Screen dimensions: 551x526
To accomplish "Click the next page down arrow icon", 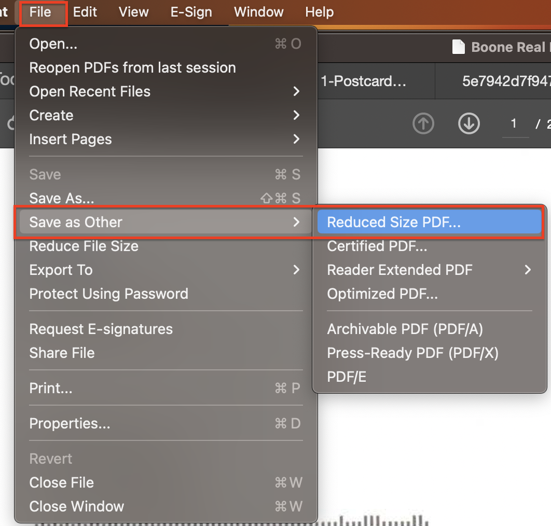I will coord(469,124).
